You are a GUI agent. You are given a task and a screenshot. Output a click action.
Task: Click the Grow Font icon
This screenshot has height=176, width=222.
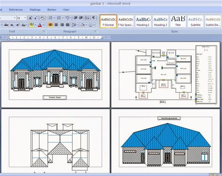pos(30,18)
